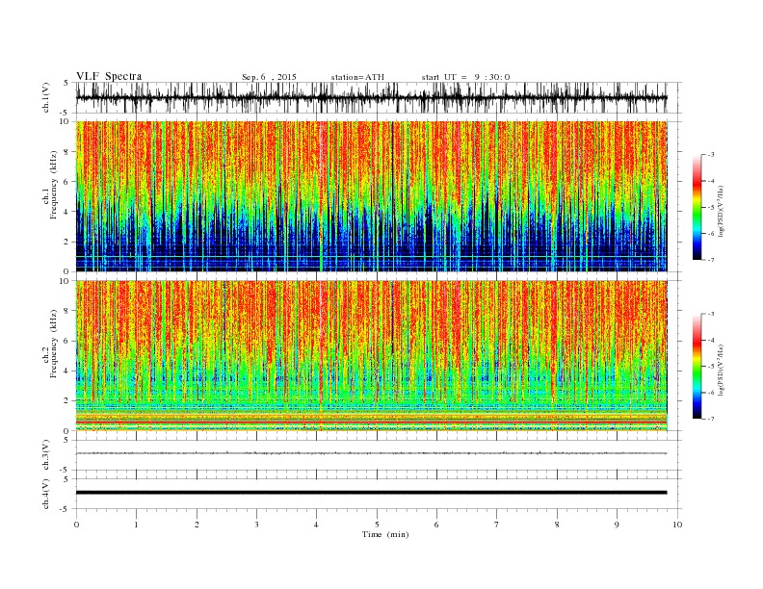Click the '-7' value on ch.2 colorbar
This screenshot has height=589, width=763.
(x=710, y=419)
